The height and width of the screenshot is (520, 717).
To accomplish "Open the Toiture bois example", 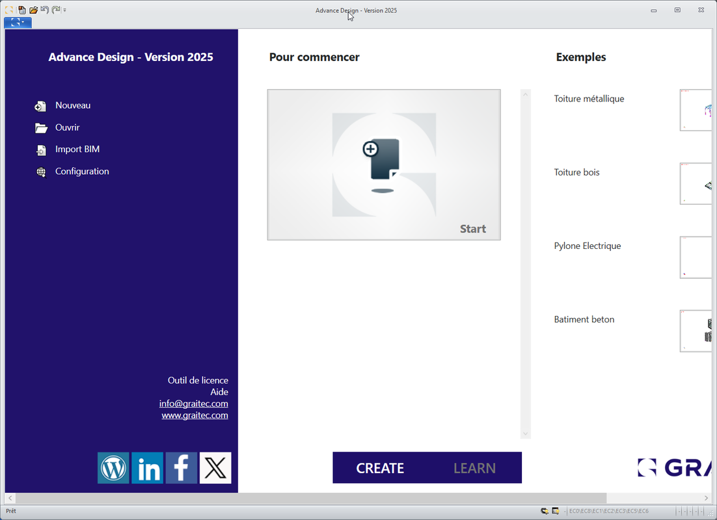I will [x=576, y=172].
